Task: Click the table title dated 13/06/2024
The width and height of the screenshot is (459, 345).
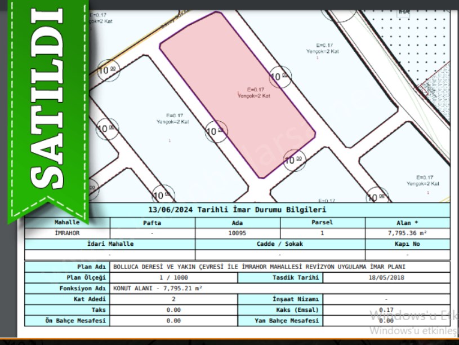Action: (x=237, y=210)
